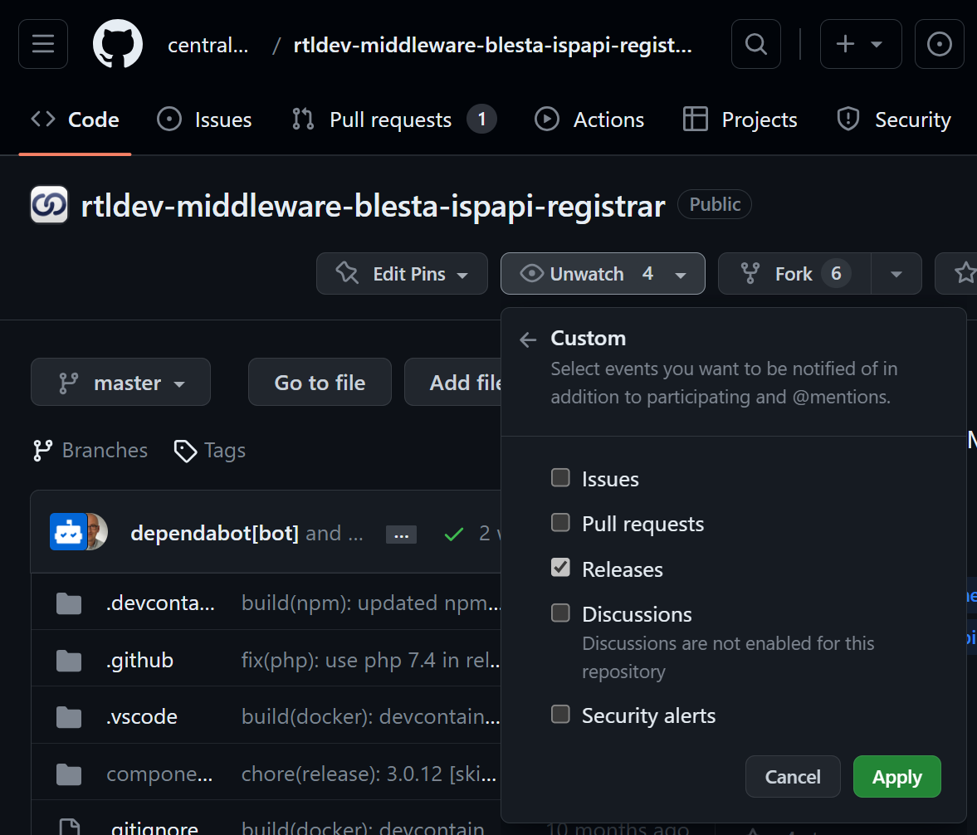Image resolution: width=977 pixels, height=835 pixels.
Task: Click the back arrow in Custom panel
Action: pyautogui.click(x=528, y=339)
